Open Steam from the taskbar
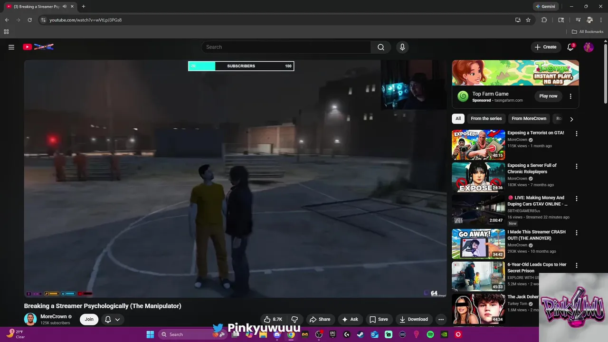The width and height of the screenshot is (608, 342). point(361,334)
